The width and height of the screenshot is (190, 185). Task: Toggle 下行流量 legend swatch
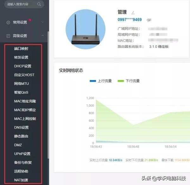[x=121, y=81]
